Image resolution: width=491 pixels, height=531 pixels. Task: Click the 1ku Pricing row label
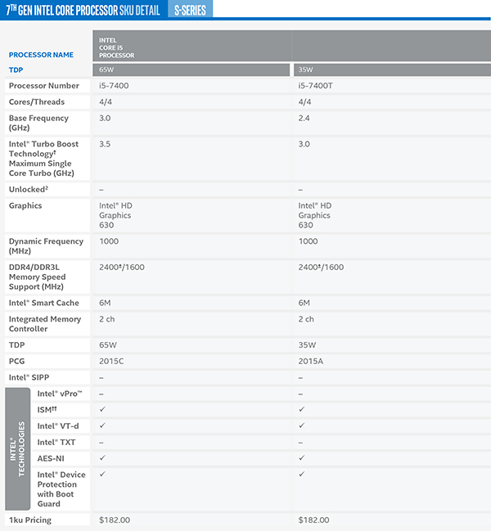30,520
